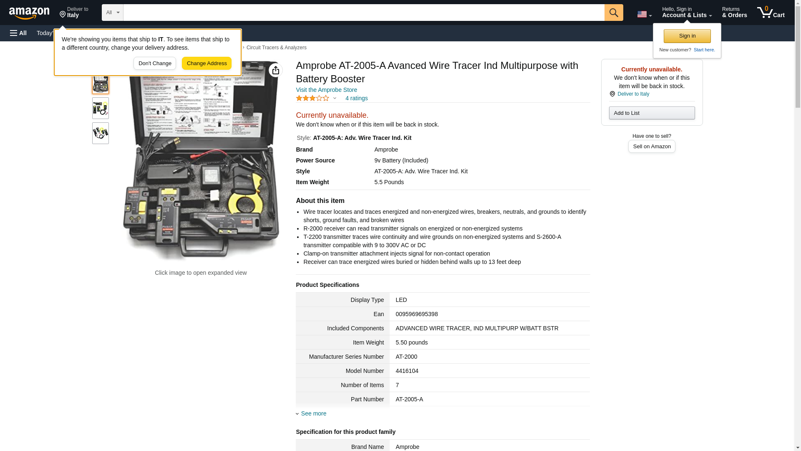Expand See more product specifications

tap(313, 413)
